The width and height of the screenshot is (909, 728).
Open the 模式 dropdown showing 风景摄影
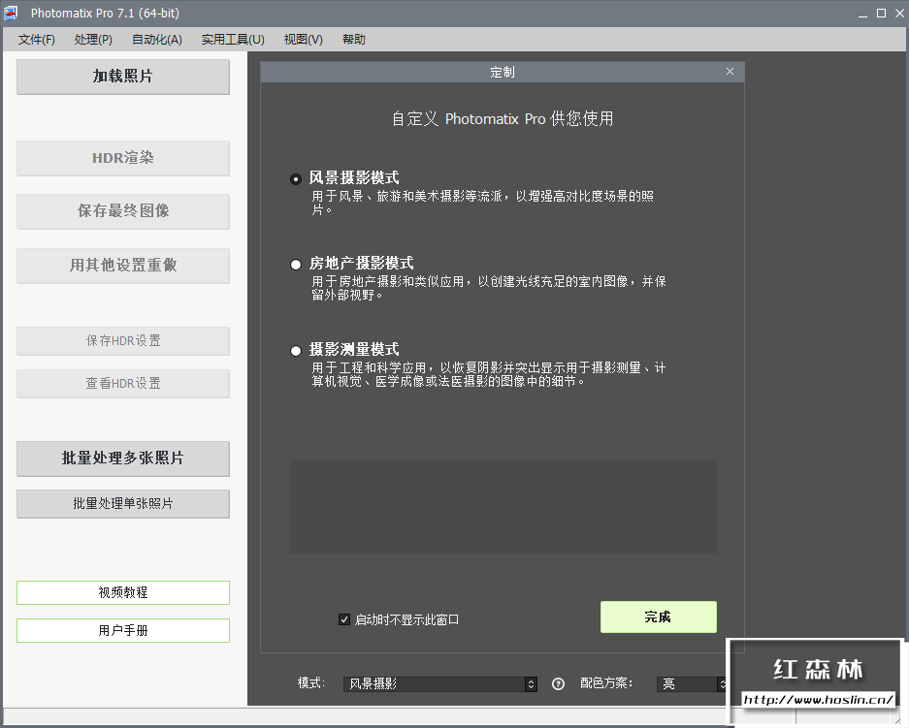[x=440, y=684]
